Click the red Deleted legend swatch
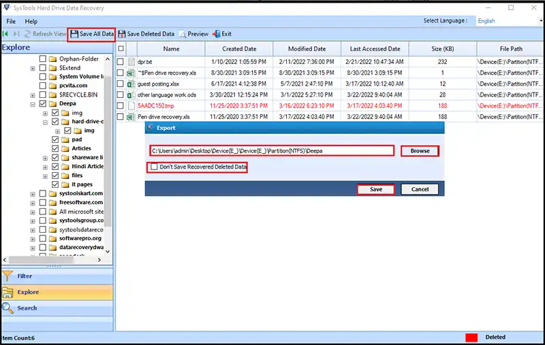Image resolution: width=545 pixels, height=345 pixels. click(471, 338)
